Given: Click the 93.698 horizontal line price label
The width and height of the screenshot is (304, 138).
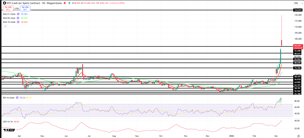Looking at the screenshot, I should point(297,51).
